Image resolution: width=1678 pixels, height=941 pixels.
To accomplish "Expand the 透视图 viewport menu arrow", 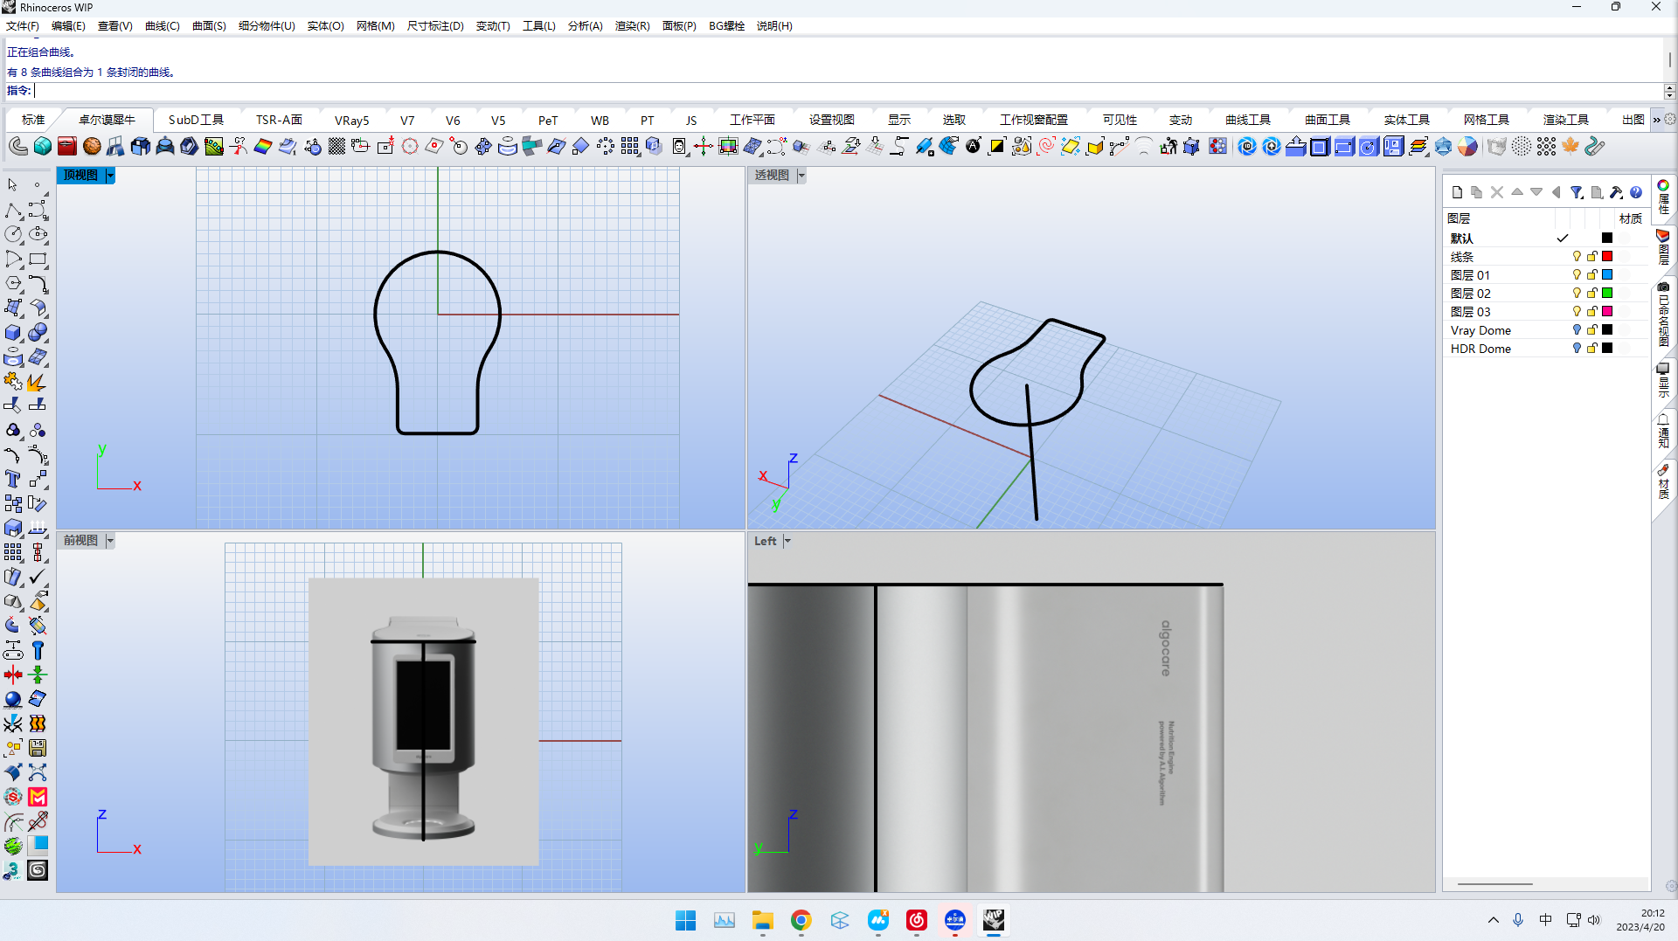I will [801, 176].
